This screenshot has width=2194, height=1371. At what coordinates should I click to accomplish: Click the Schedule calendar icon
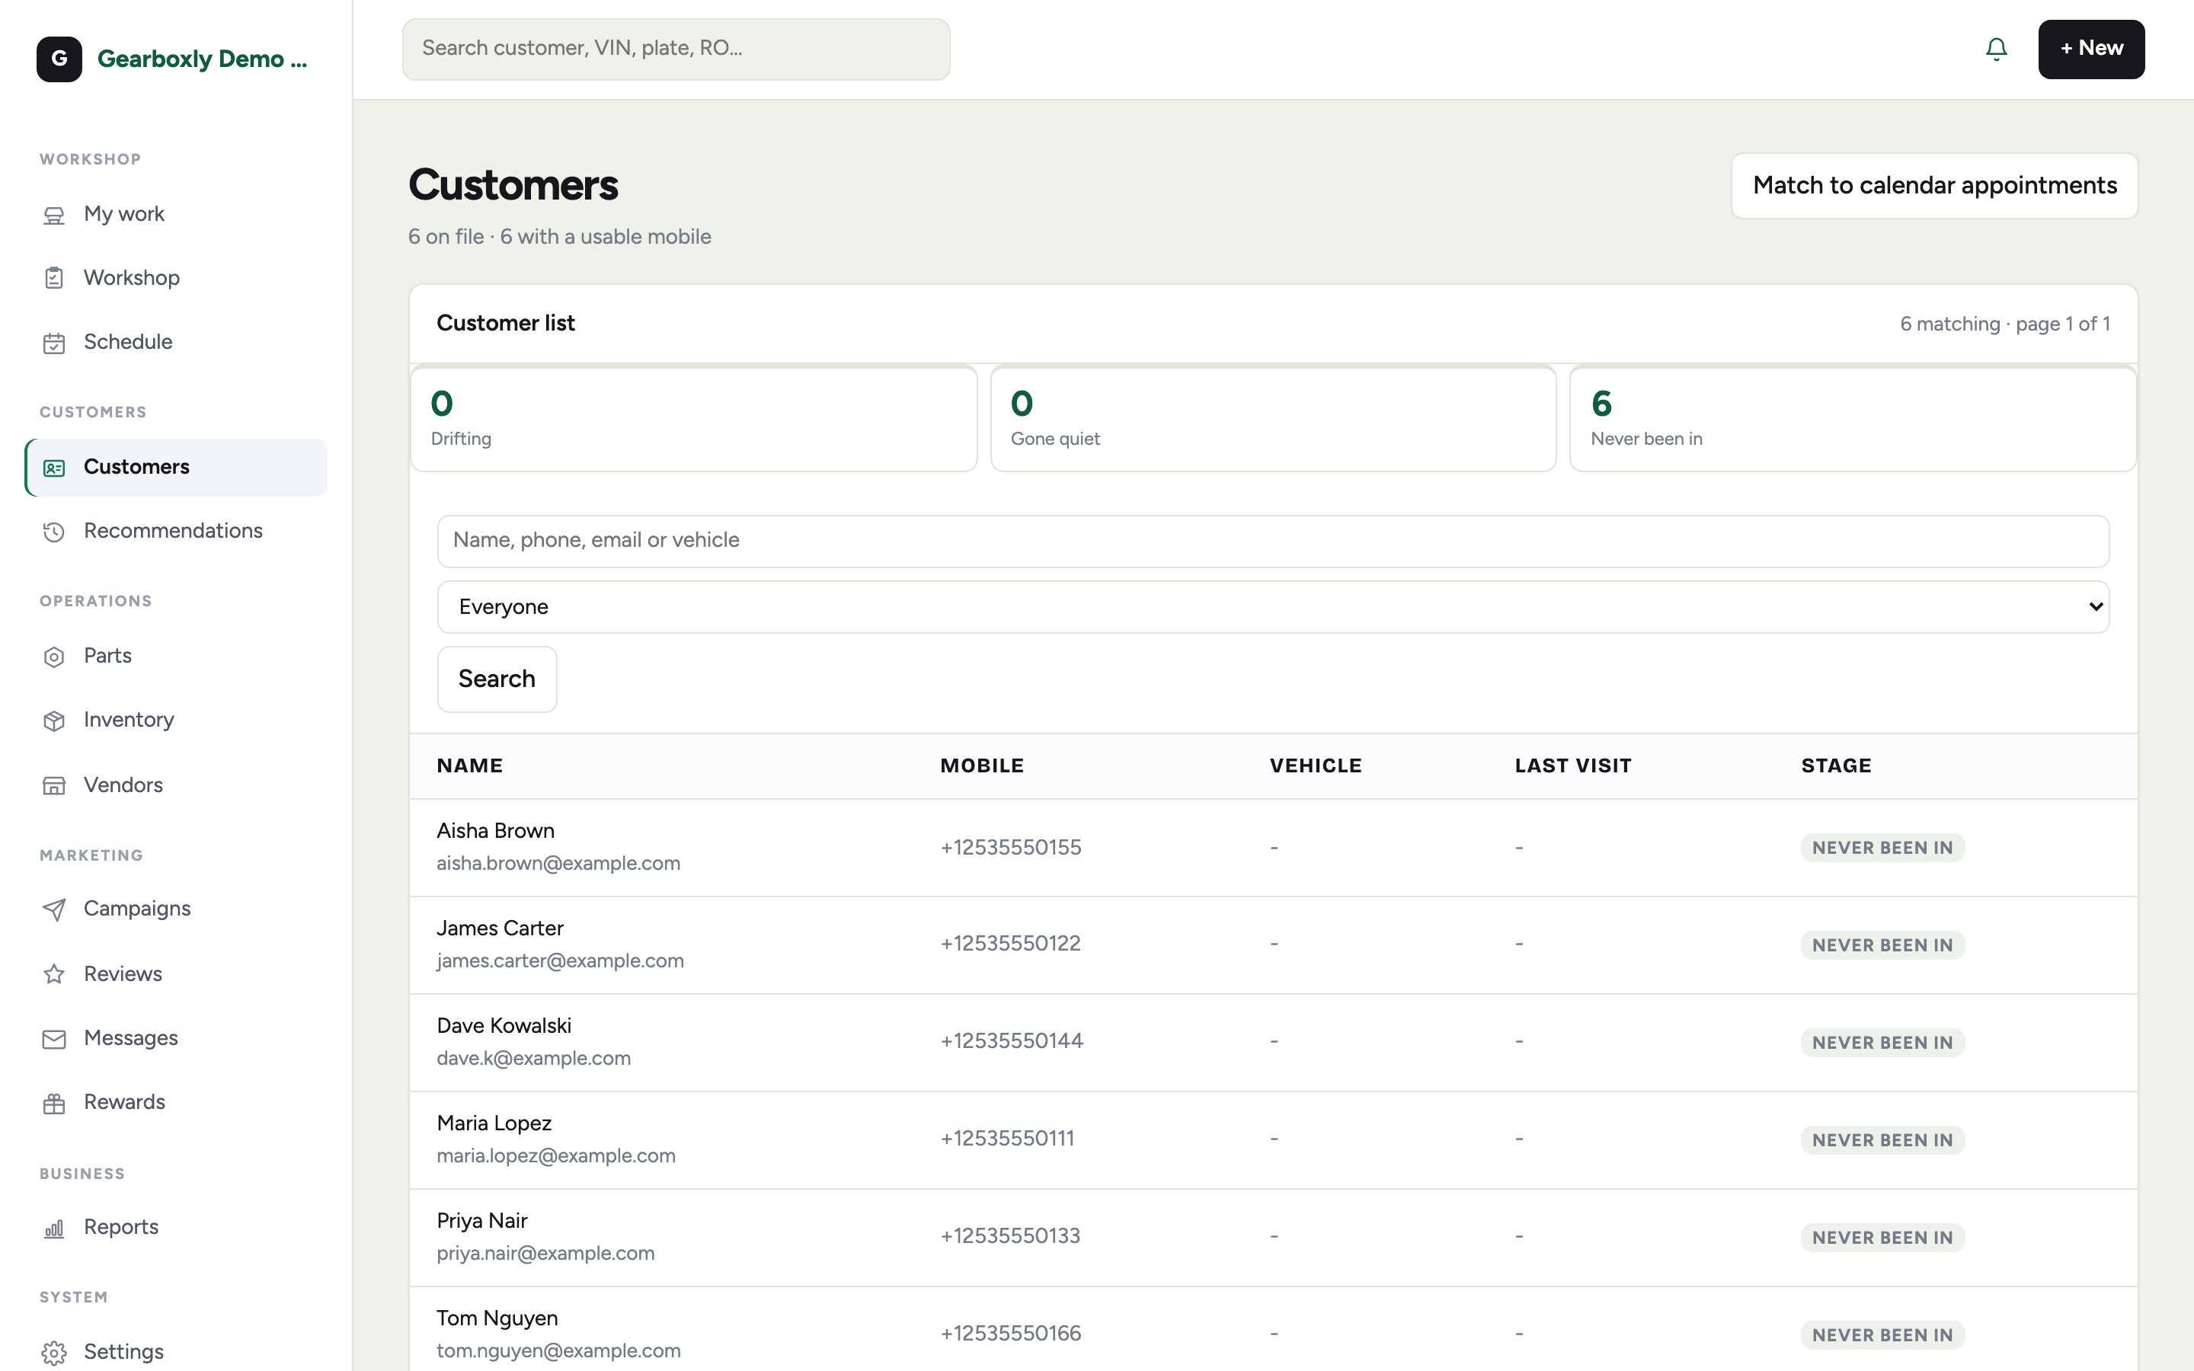point(53,343)
